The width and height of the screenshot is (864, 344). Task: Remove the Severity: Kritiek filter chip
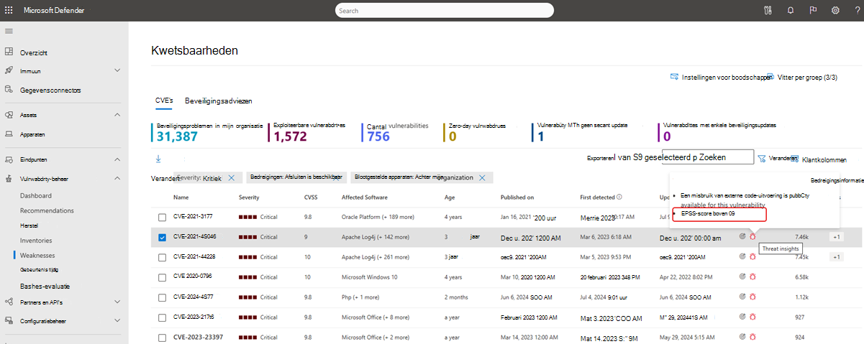point(231,177)
